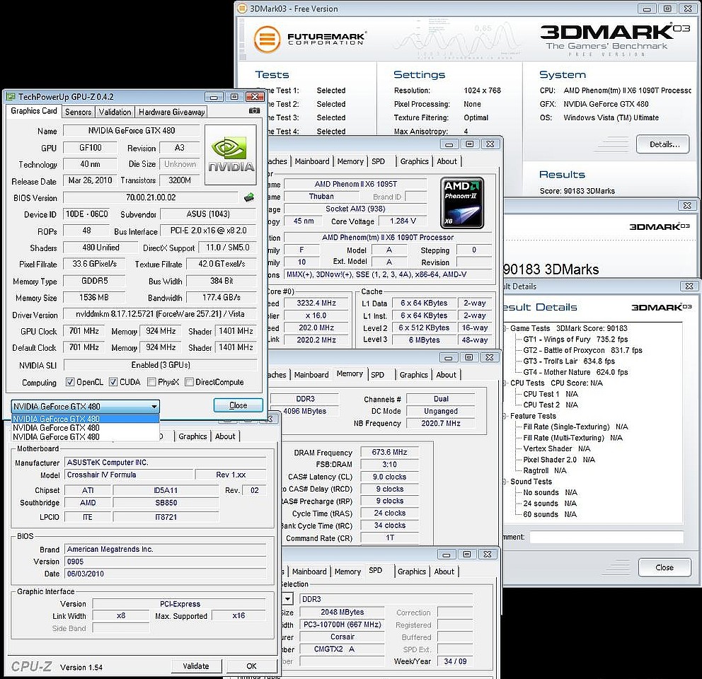Click the American Megatrends Inc. brand field
Image resolution: width=702 pixels, height=679 pixels.
coord(166,549)
